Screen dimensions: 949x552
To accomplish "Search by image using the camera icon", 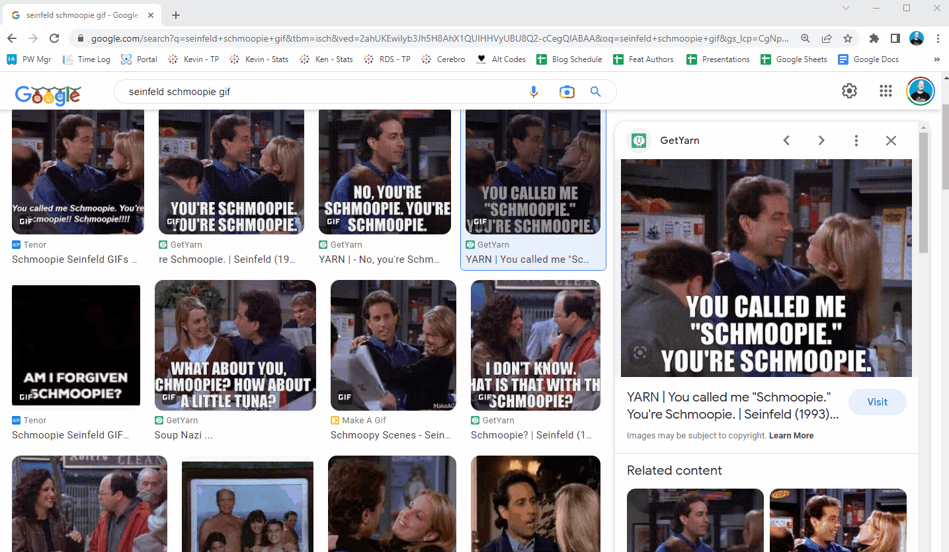I will pyautogui.click(x=567, y=92).
